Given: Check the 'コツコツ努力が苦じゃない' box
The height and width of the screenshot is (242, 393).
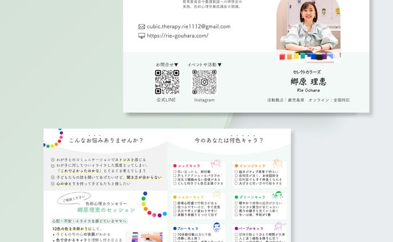Looking at the screenshot, I should pyautogui.click(x=236, y=207).
